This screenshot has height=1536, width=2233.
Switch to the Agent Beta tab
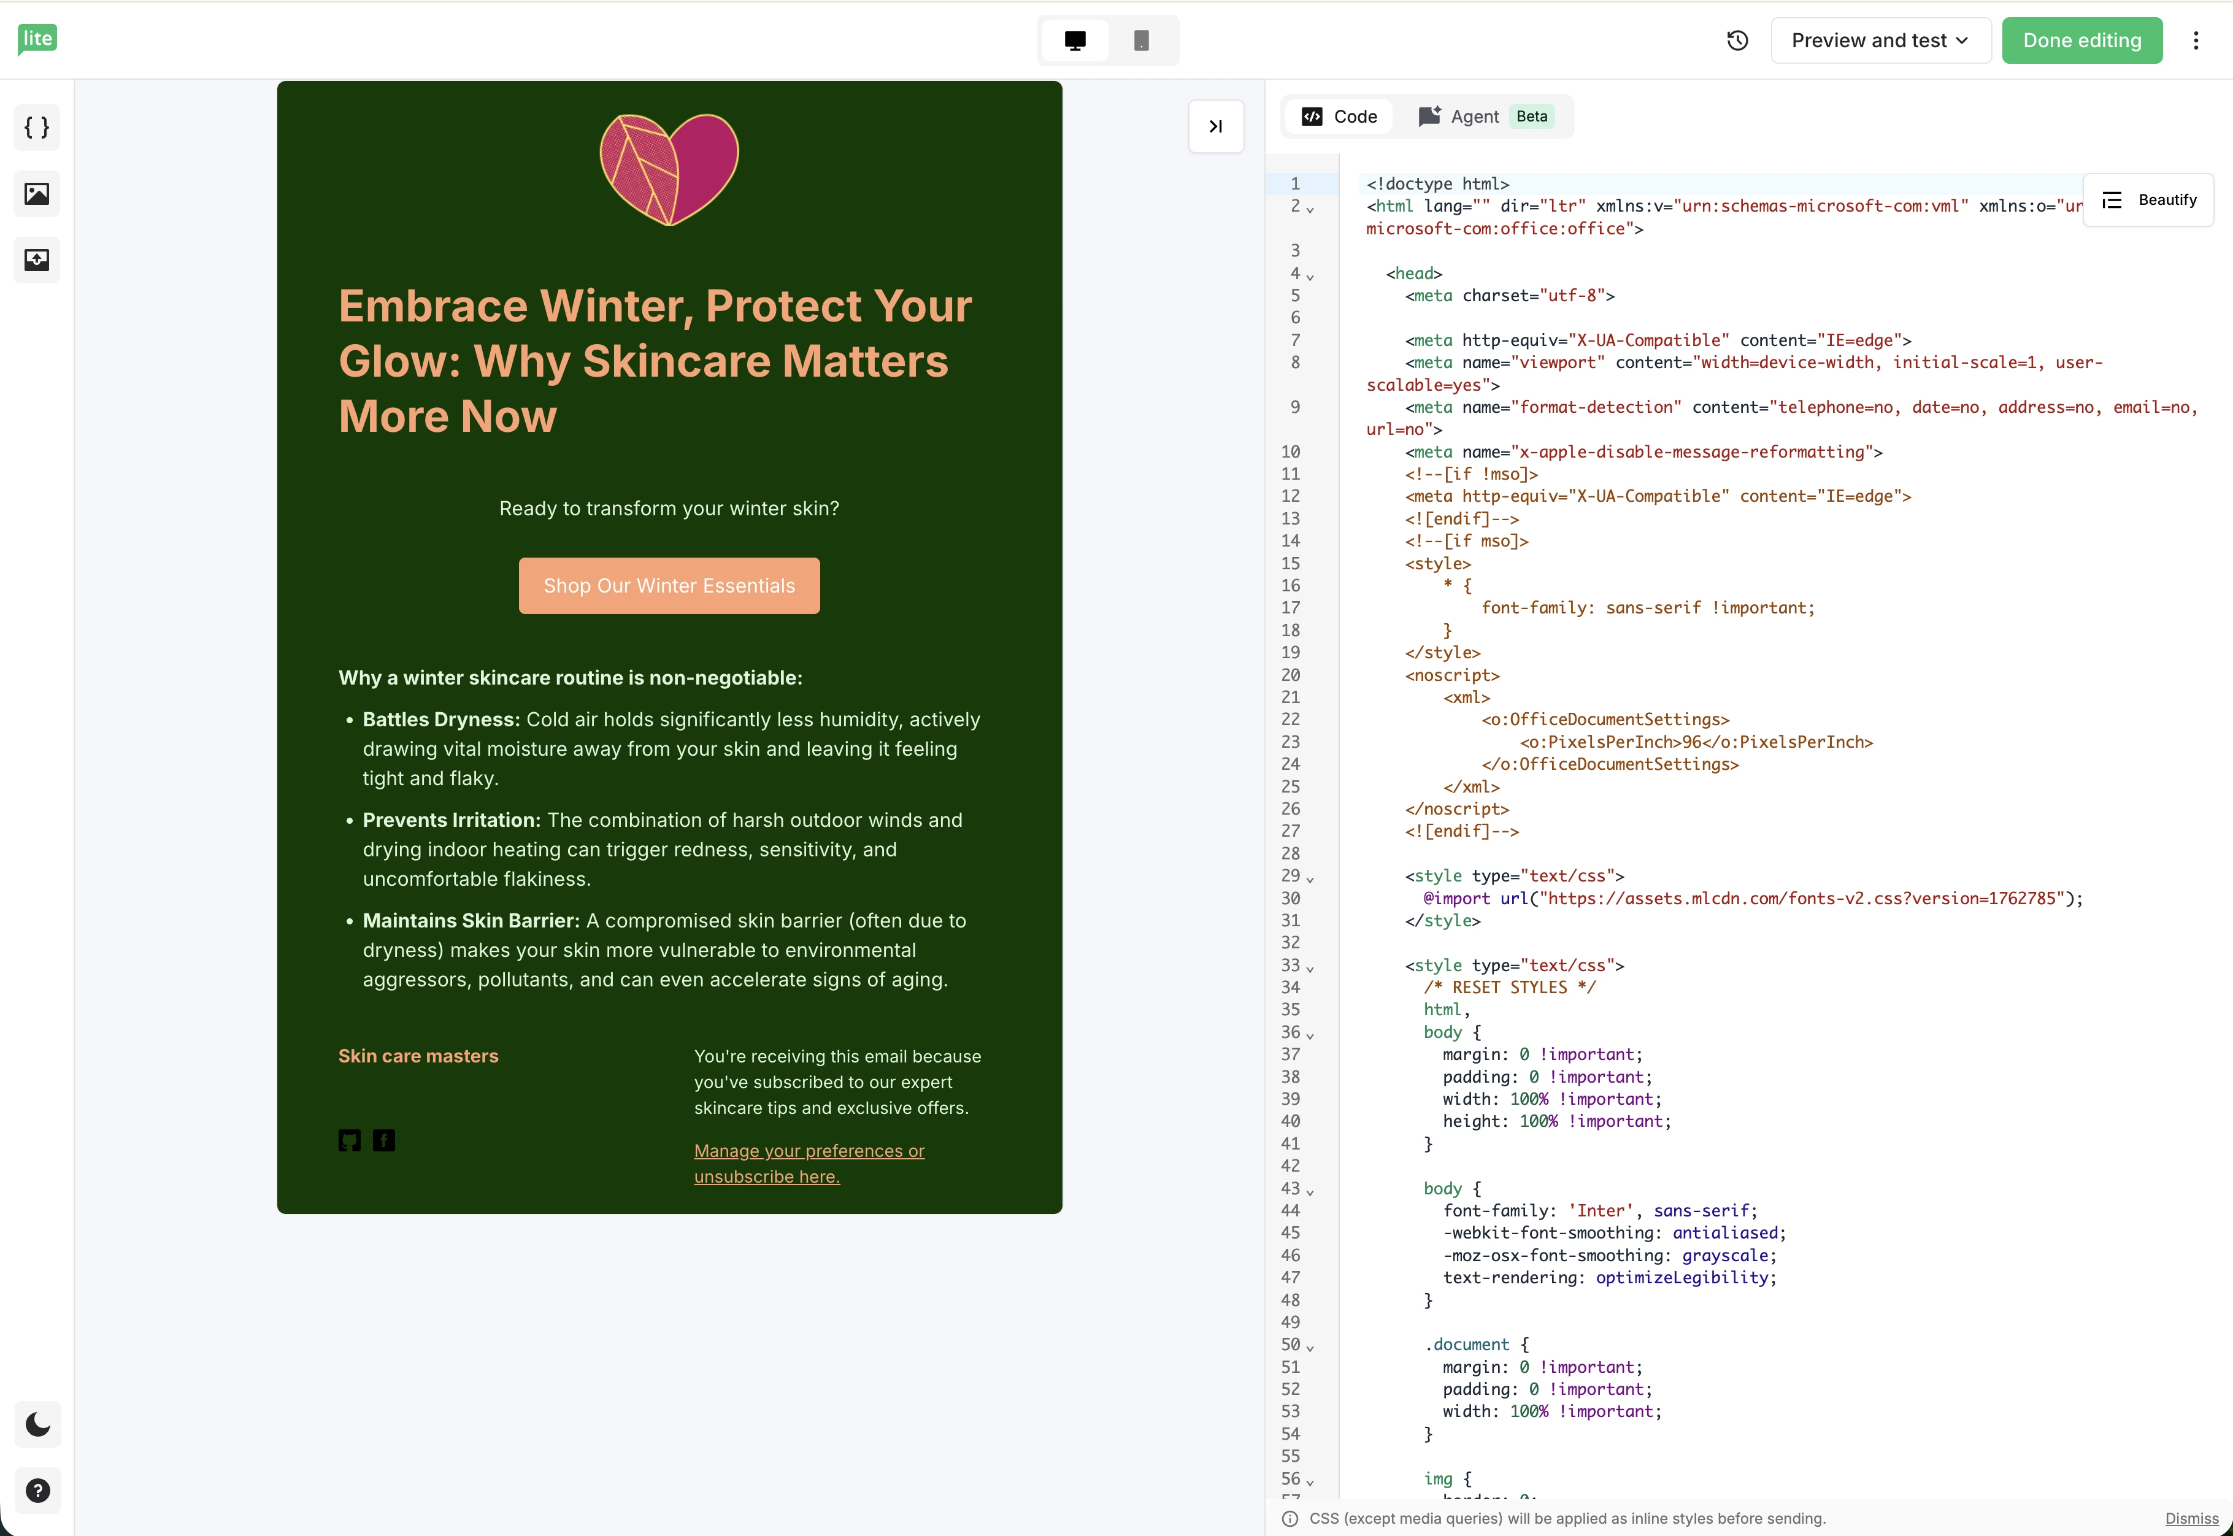(x=1485, y=117)
